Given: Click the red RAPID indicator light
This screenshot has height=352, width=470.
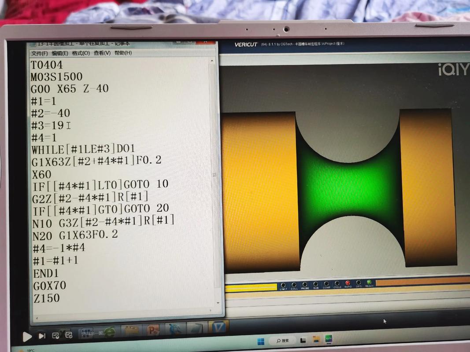Looking at the screenshot, I should (x=348, y=283).
